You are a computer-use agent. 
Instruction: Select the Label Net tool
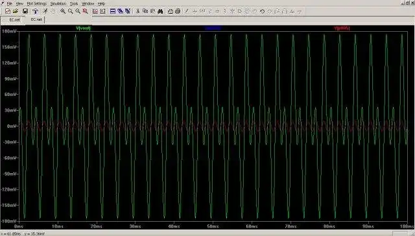(202, 11)
